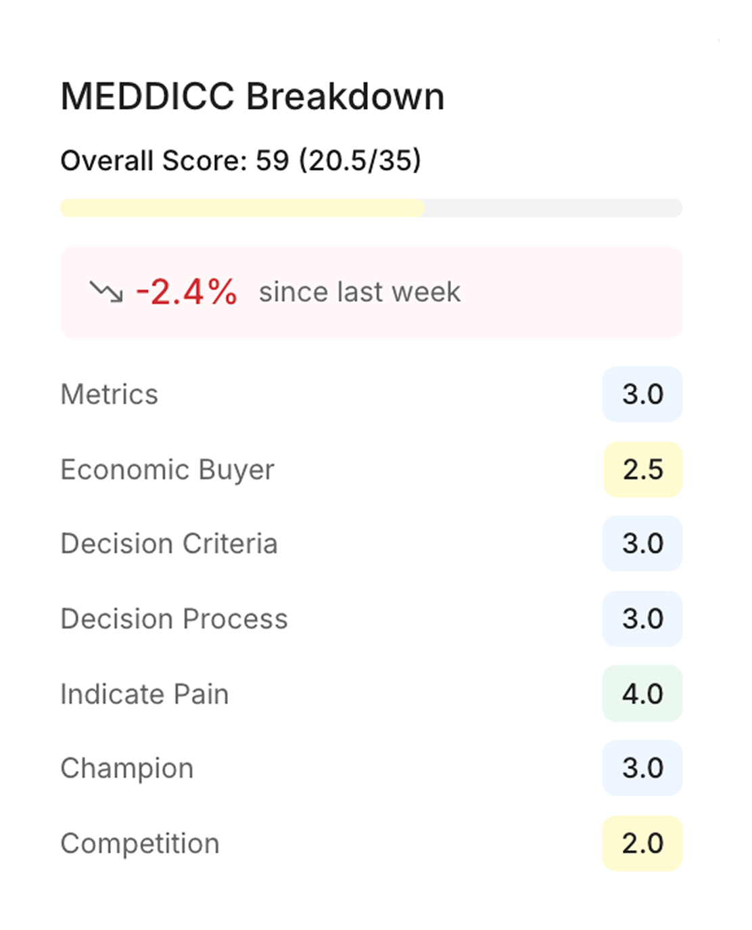This screenshot has width=752, height=930.
Task: Select the Decision Process label
Action: point(174,619)
